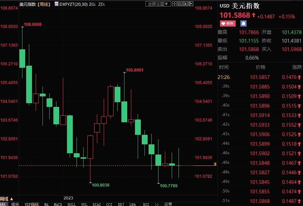
Task: Click the 昨收 value 101.4381
Action: pos(291,41)
